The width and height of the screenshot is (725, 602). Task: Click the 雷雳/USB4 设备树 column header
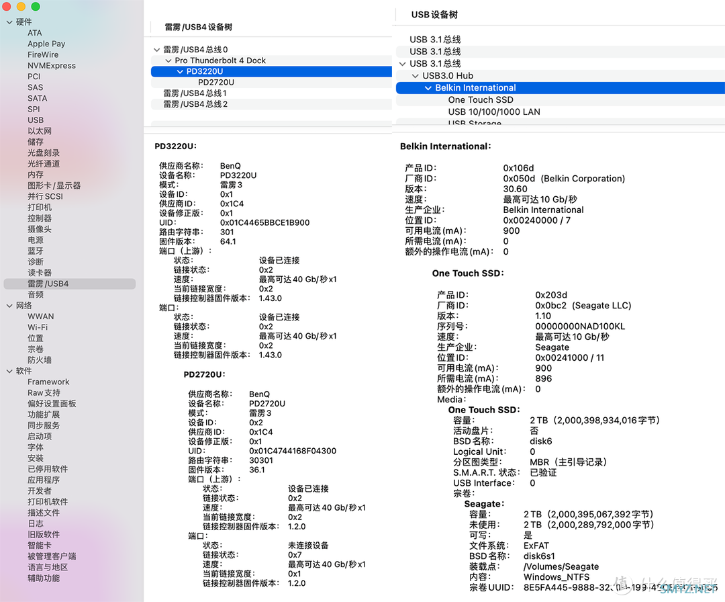pos(199,27)
